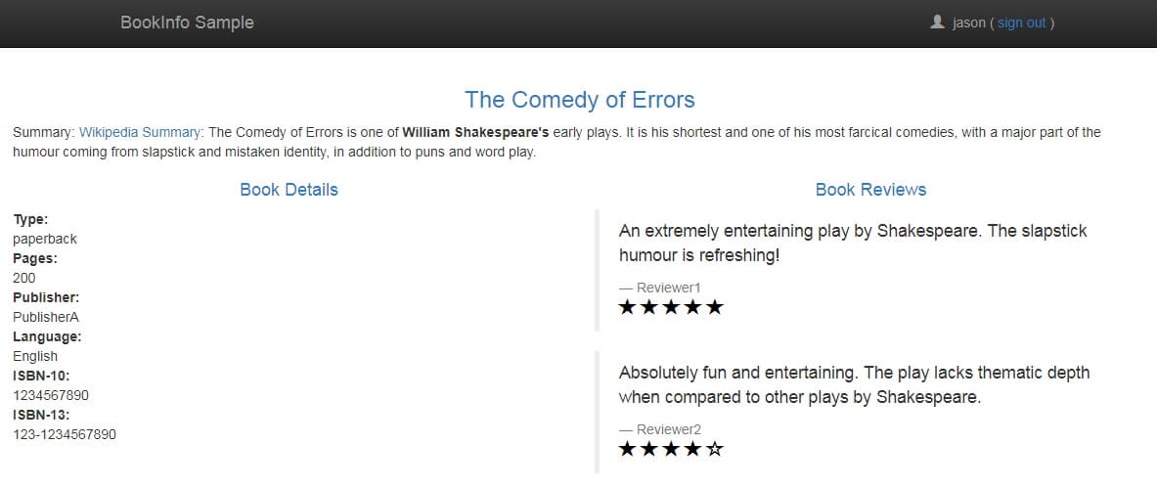Click the fifth filled star of Reviewer1's rating
The image size is (1157, 489).
(714, 307)
